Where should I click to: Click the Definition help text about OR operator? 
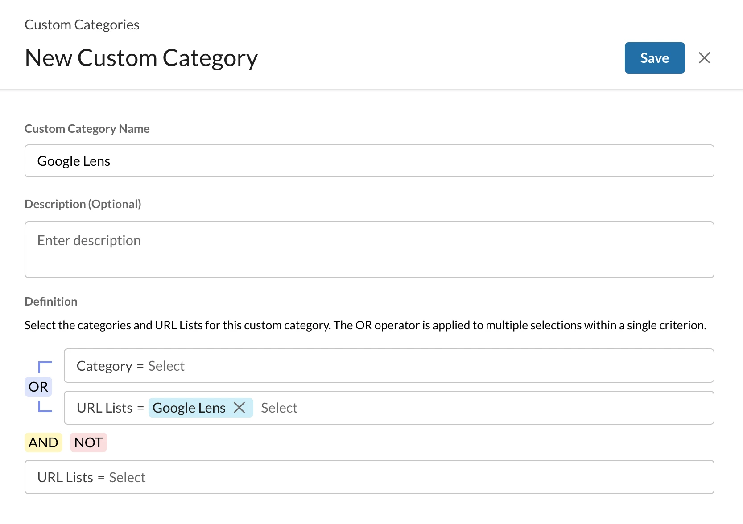point(365,325)
